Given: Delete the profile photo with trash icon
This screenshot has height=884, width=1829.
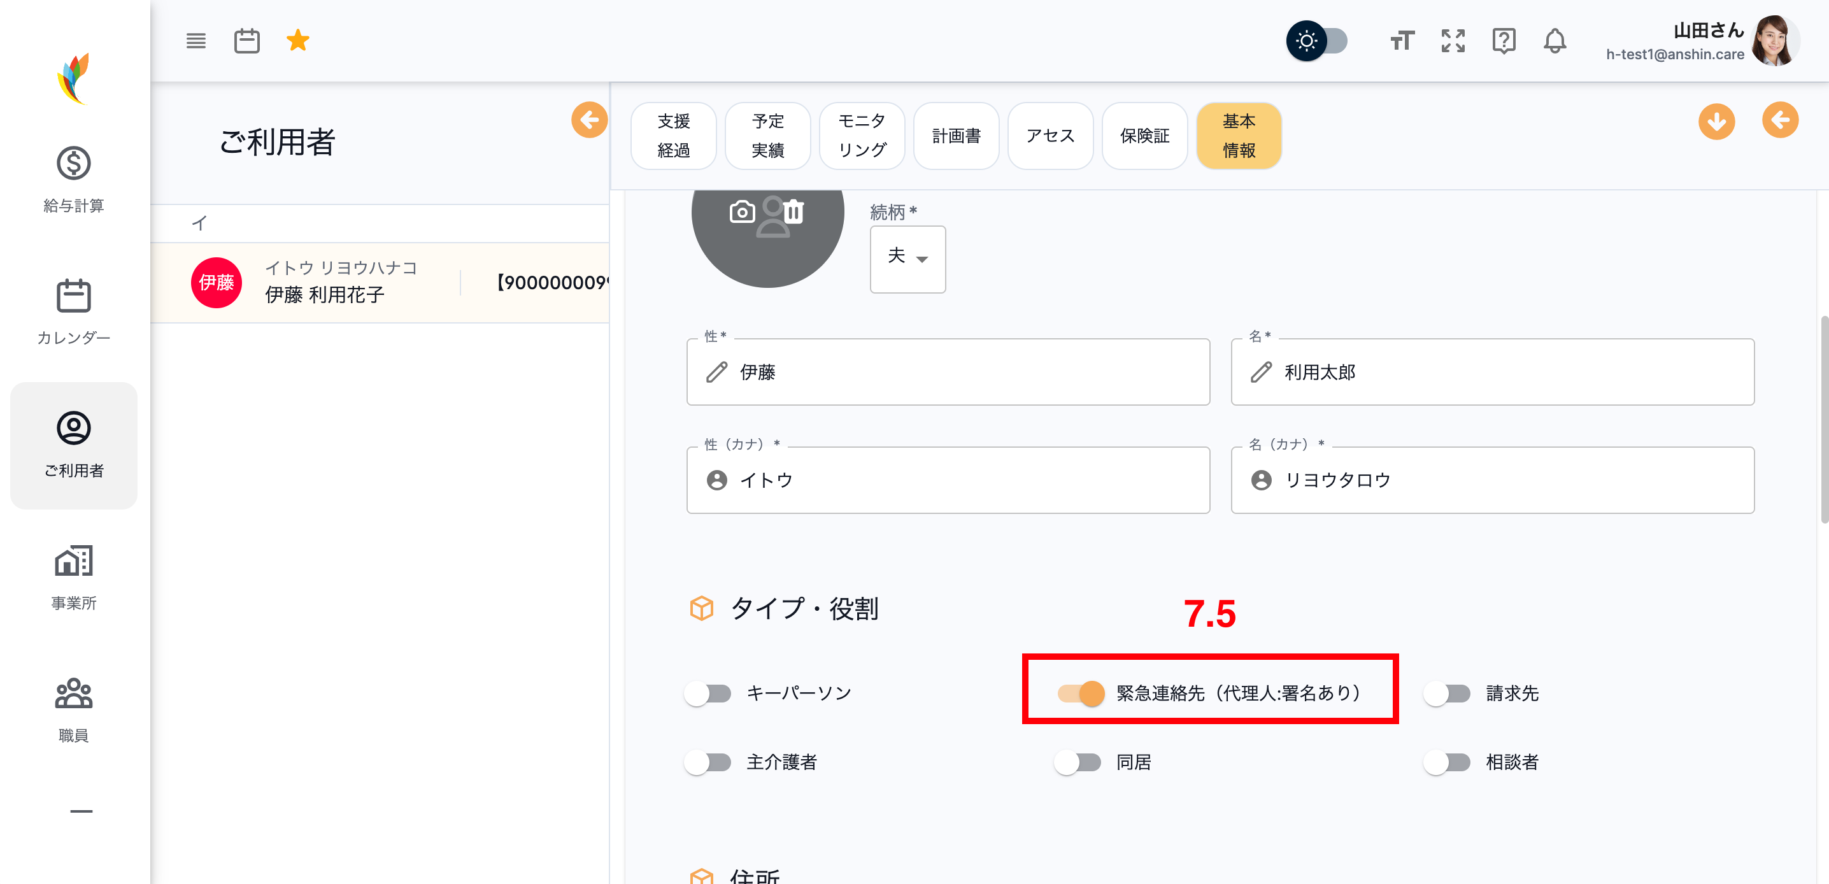Looking at the screenshot, I should [x=795, y=211].
